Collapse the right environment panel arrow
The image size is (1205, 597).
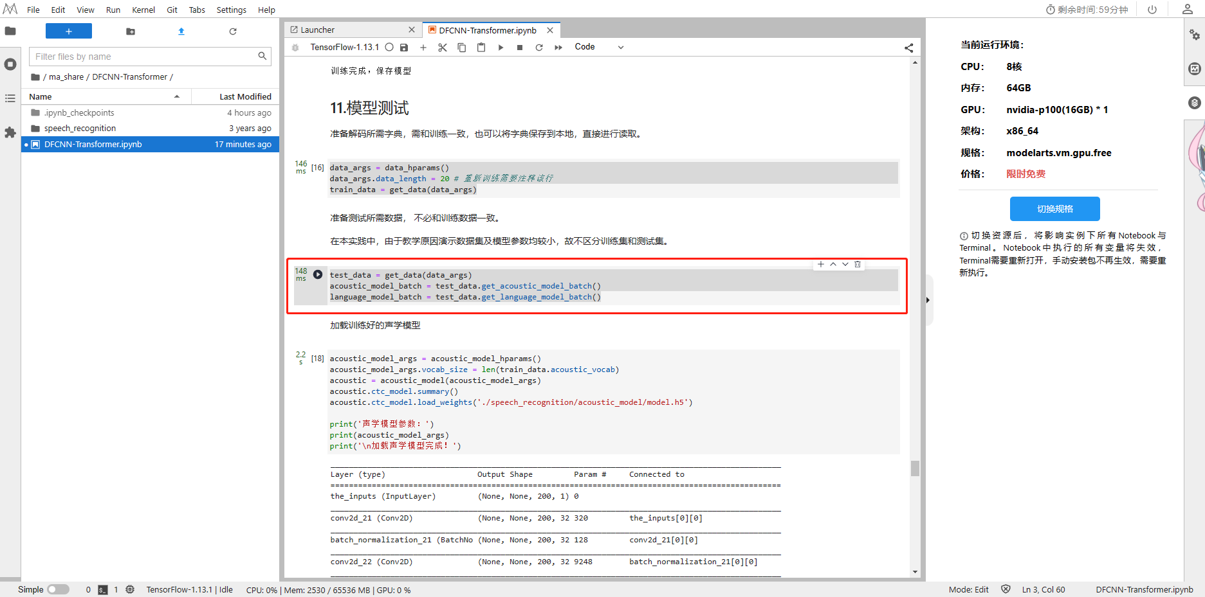[x=928, y=300]
